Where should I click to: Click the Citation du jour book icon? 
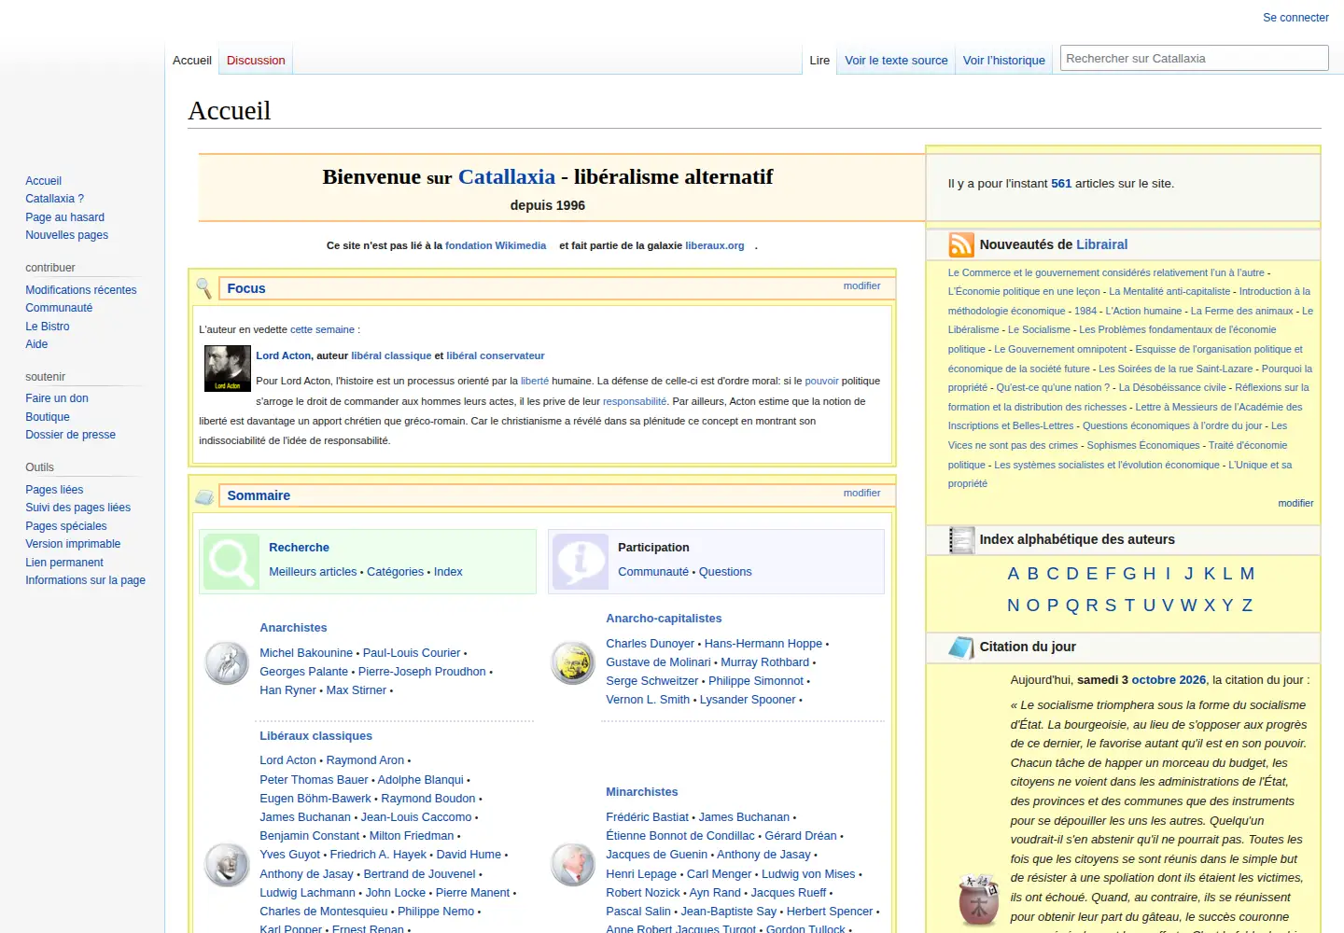click(961, 648)
